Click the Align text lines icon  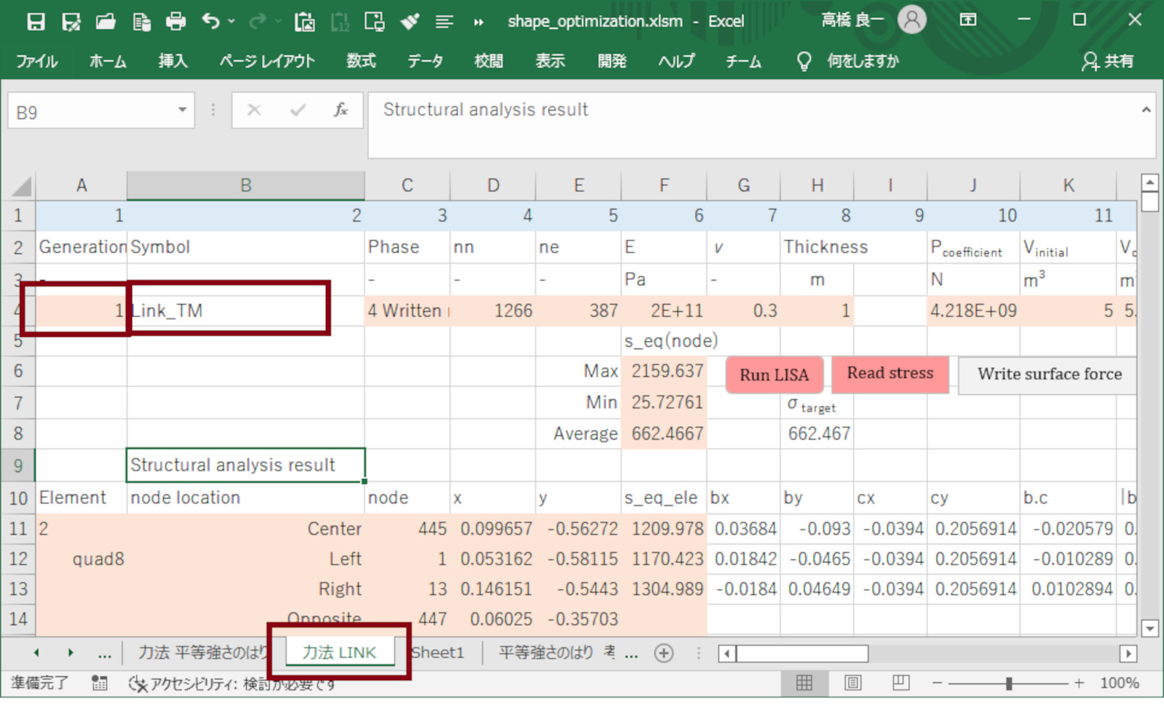(444, 21)
